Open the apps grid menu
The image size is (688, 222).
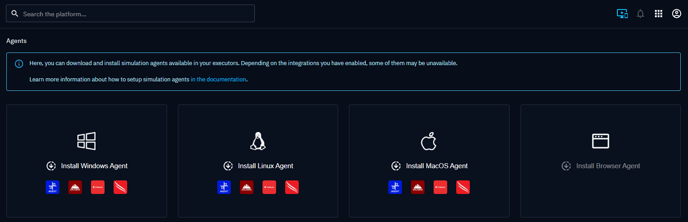pyautogui.click(x=659, y=14)
